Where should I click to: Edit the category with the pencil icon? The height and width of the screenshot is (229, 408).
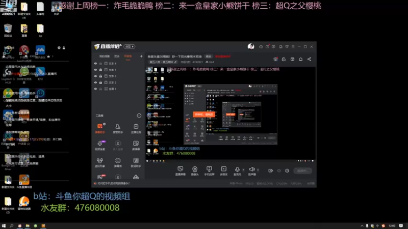[175, 62]
